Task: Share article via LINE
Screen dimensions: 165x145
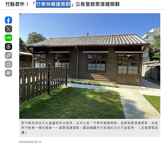Action: click(9, 38)
